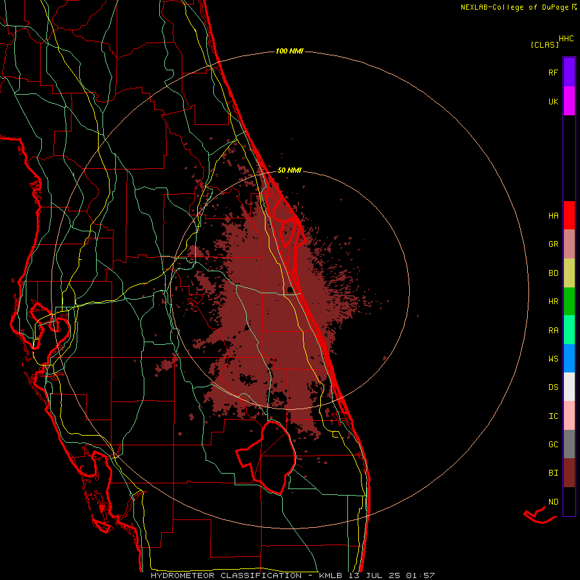This screenshot has height=580, width=580.
Task: Click the IC light pink swatch
Action: tap(569, 416)
